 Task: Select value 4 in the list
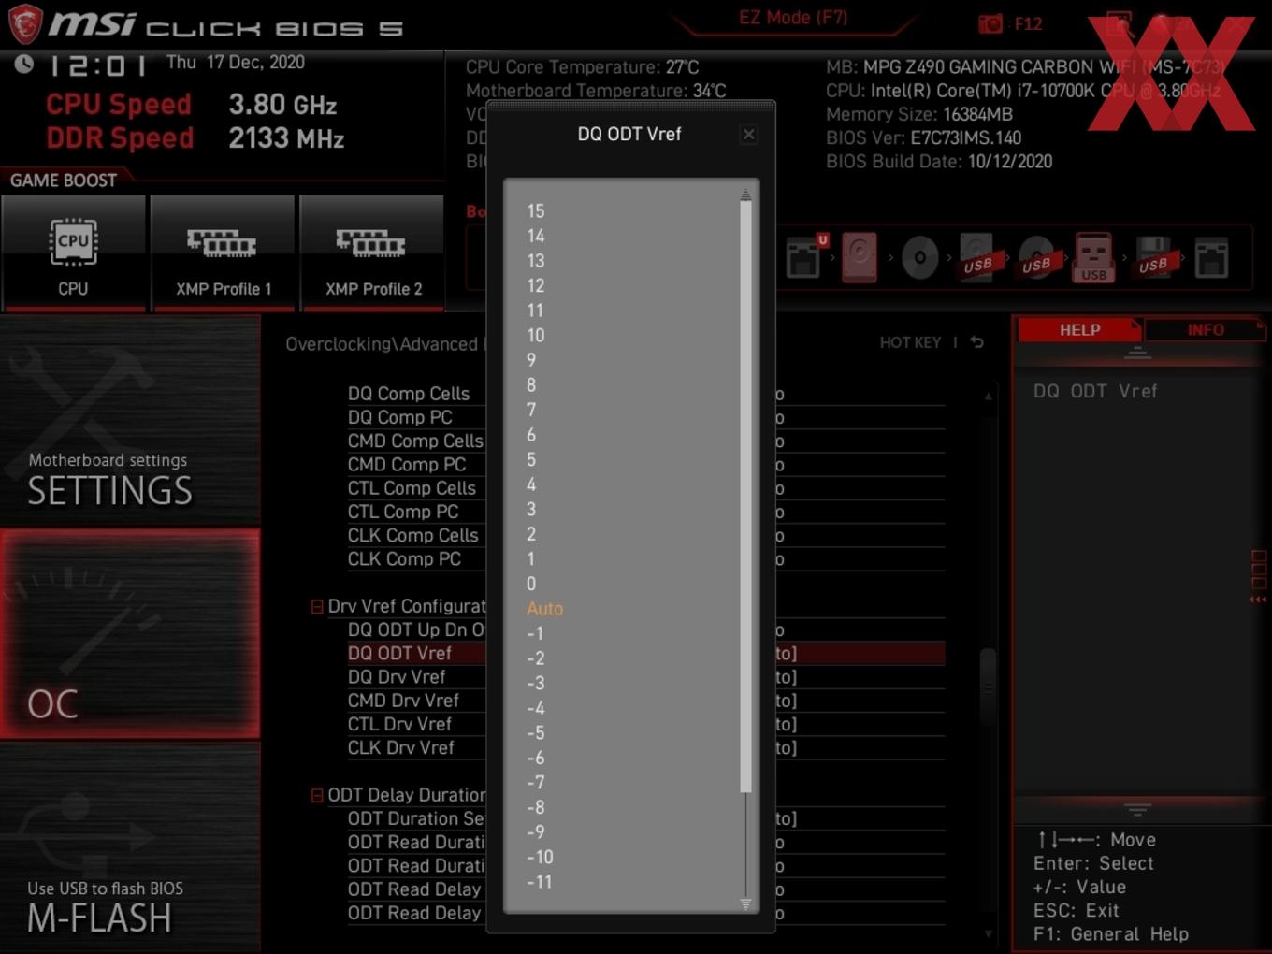click(531, 484)
